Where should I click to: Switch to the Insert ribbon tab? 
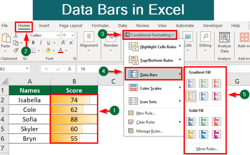coord(44,25)
